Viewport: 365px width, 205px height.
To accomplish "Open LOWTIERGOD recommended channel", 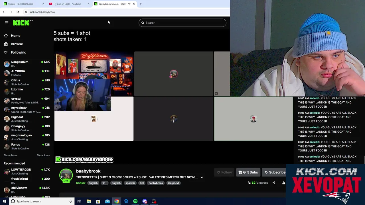I will coord(27,171).
